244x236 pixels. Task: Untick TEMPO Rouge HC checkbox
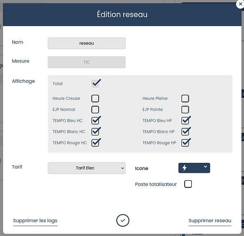click(95, 143)
